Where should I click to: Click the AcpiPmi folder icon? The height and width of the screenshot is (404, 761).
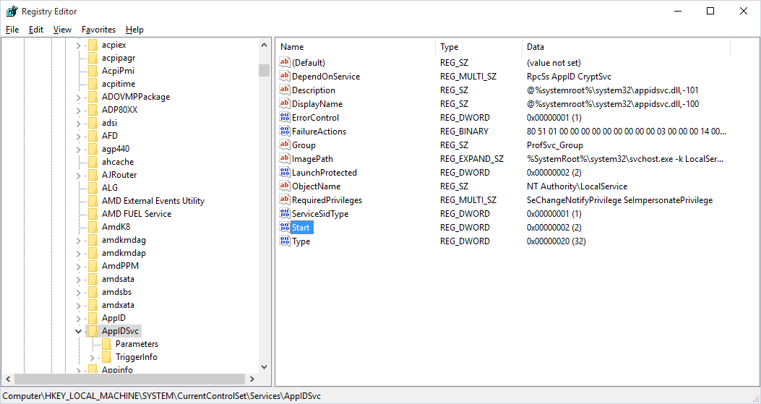pos(93,71)
